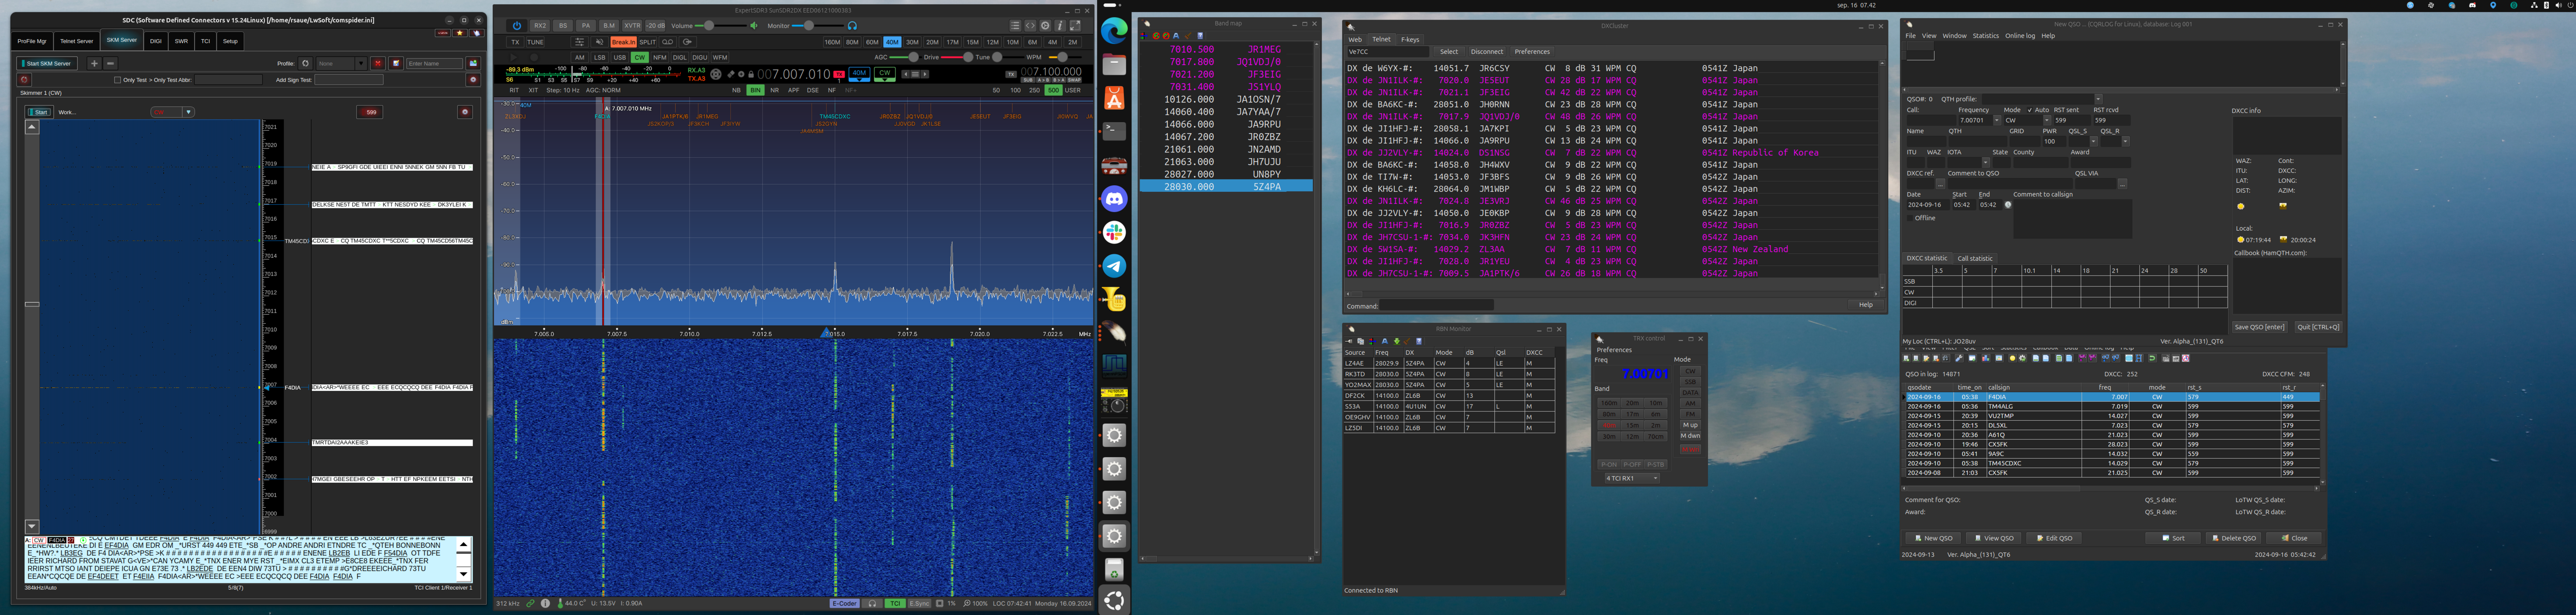Click SDC add skimmer plus icon
2576x615 pixels.
click(x=94, y=63)
